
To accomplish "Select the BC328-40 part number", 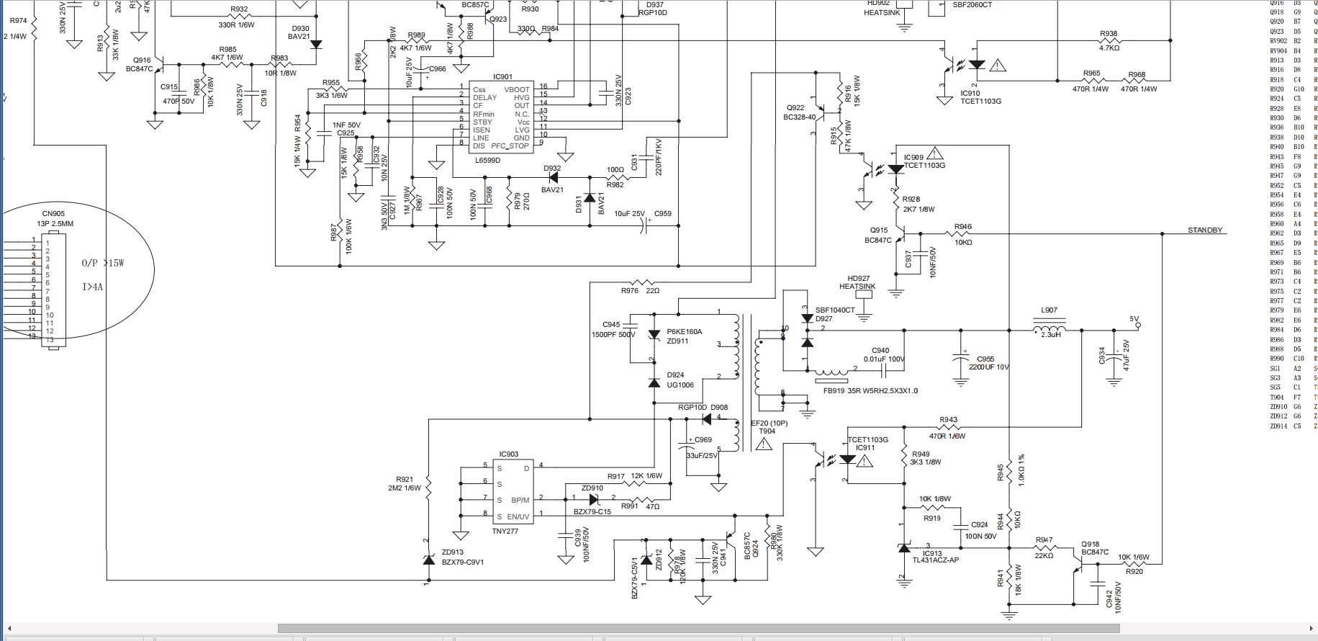I will pyautogui.click(x=800, y=117).
